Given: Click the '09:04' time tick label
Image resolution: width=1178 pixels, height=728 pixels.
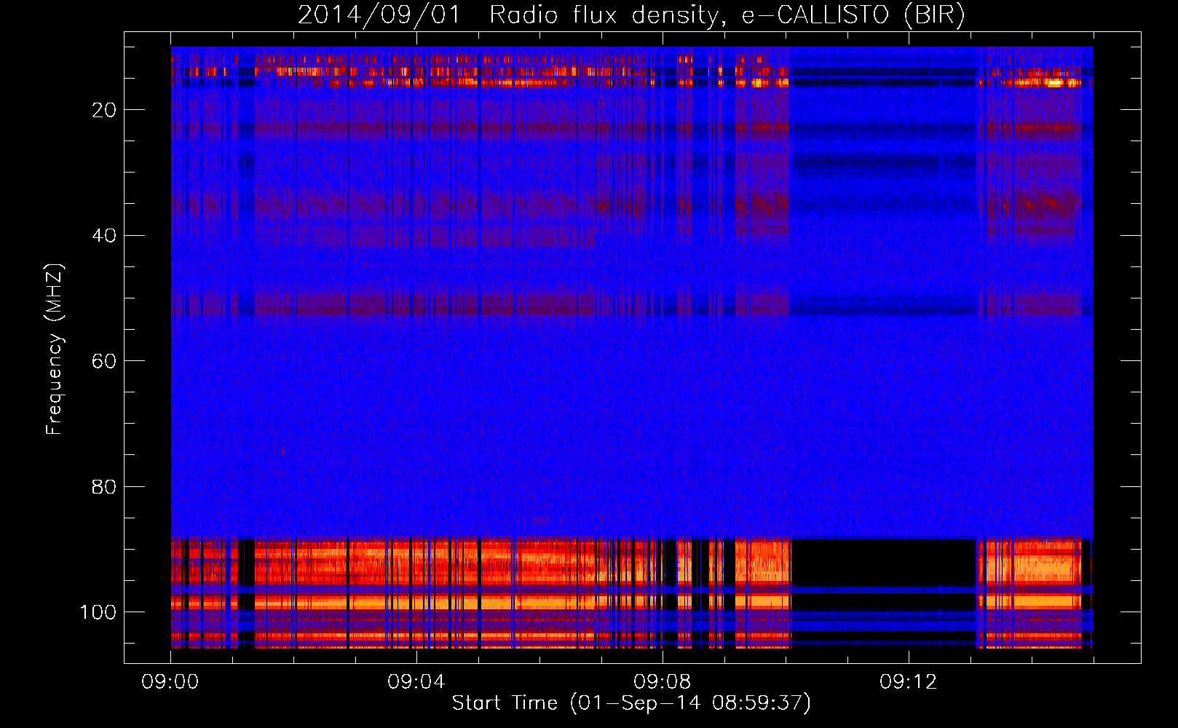Looking at the screenshot, I should click(x=416, y=682).
